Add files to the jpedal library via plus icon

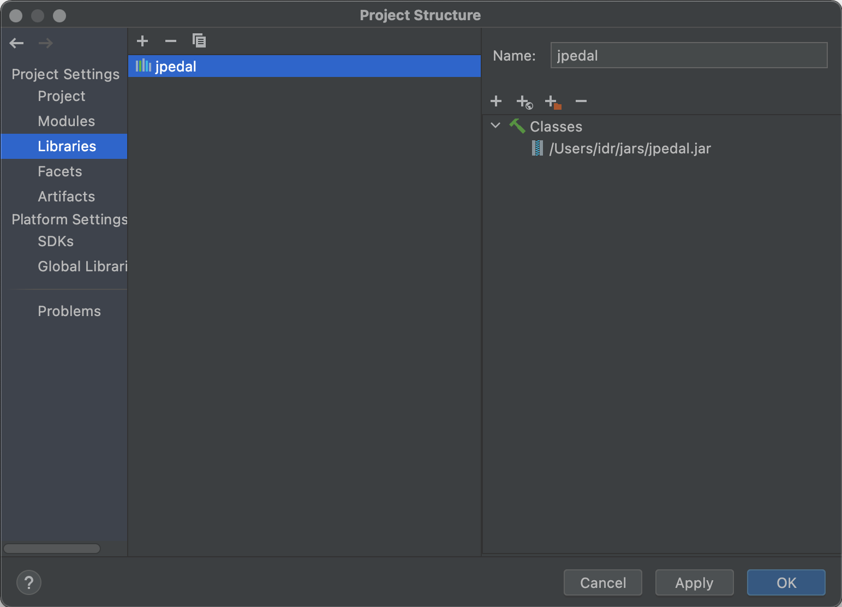pos(495,101)
